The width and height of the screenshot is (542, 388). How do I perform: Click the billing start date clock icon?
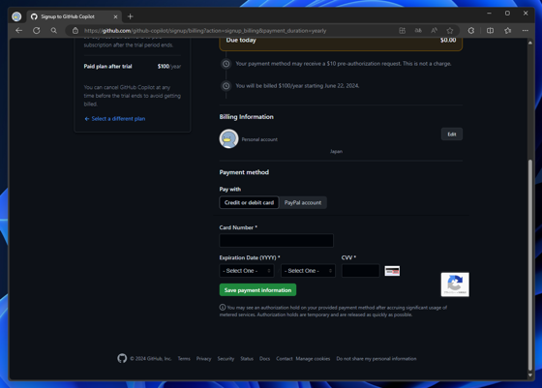[226, 86]
